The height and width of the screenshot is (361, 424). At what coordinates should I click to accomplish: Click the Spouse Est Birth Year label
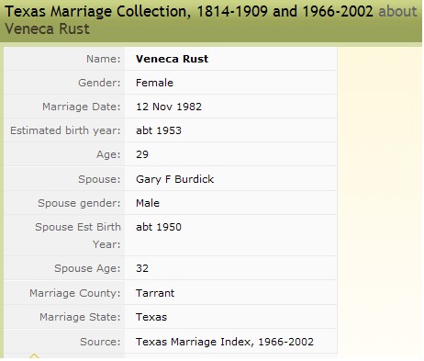click(x=78, y=235)
